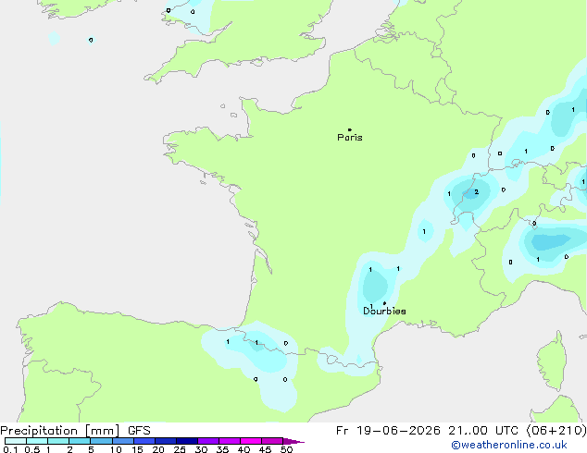Pick the 25–30 mm navy legend swatch
This screenshot has width=587, height=453.
[187, 441]
